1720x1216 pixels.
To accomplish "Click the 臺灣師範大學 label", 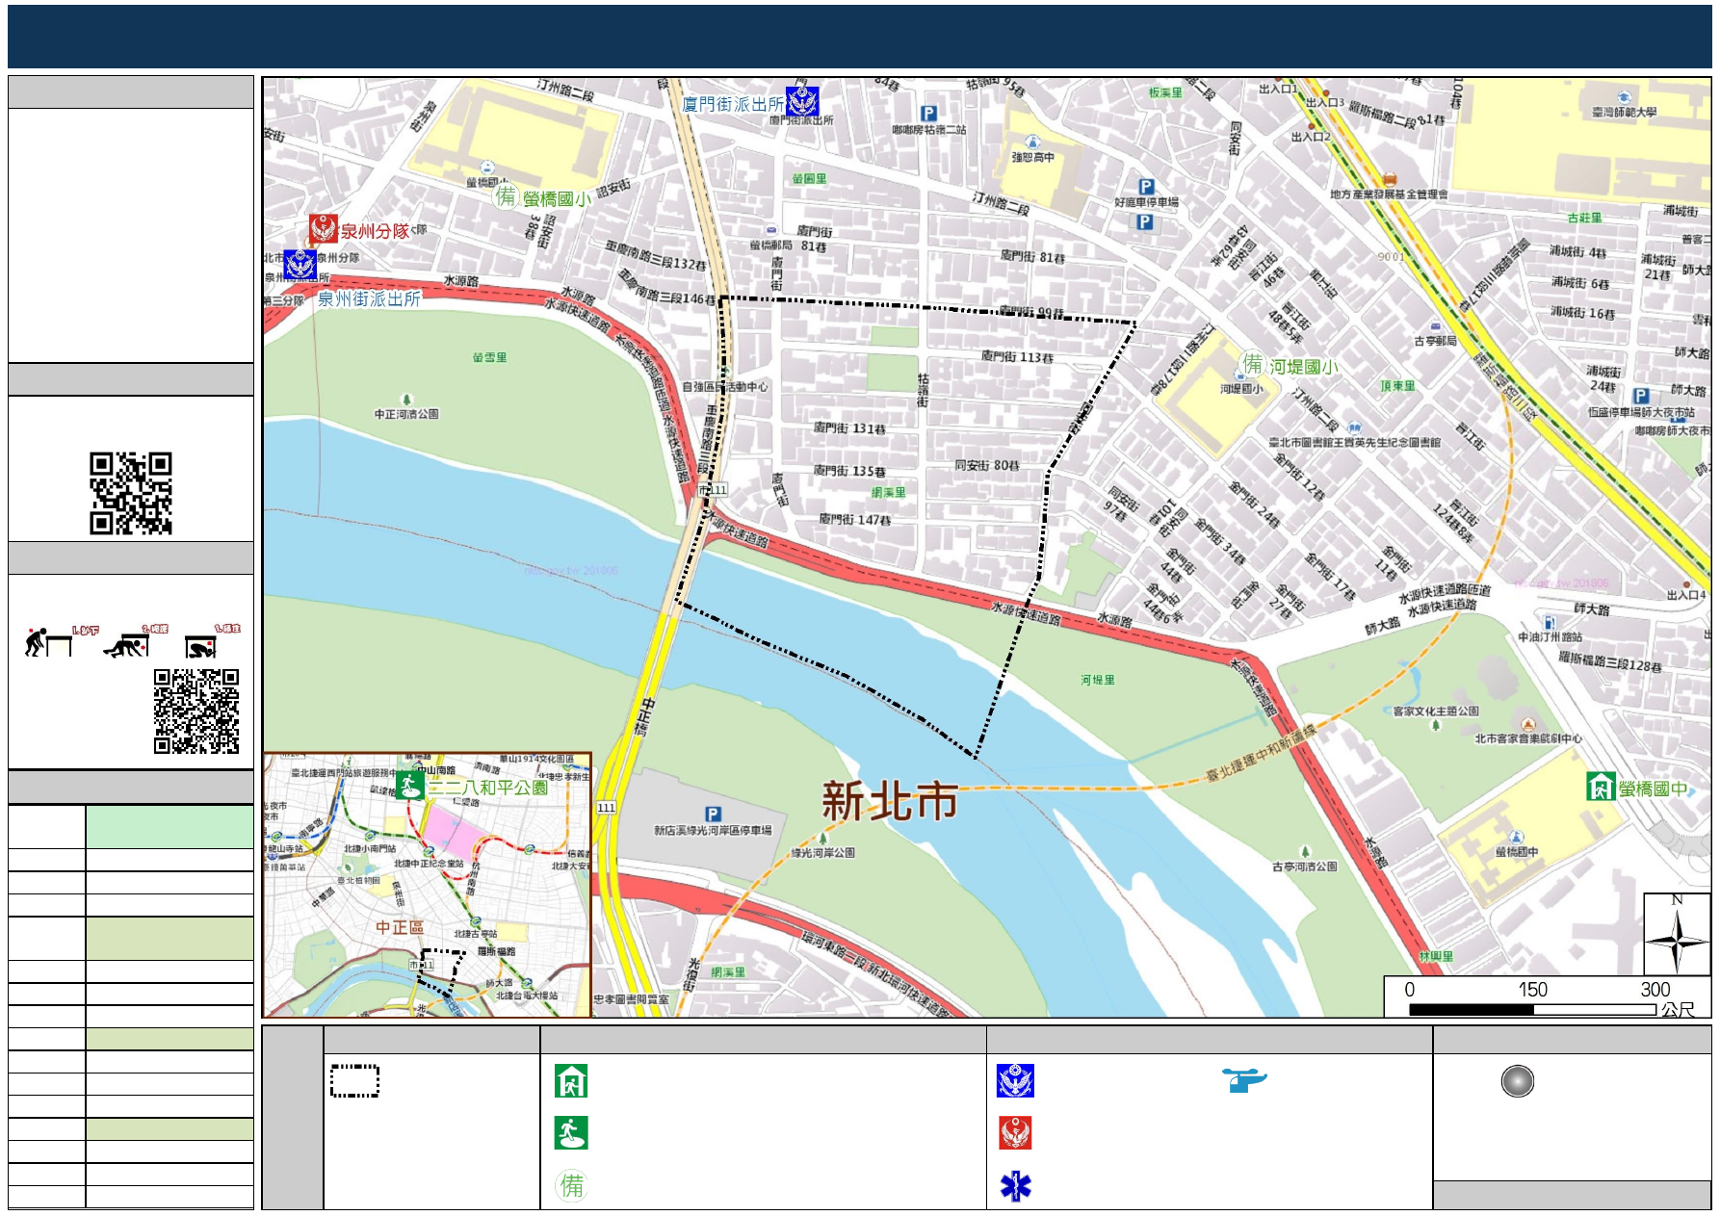I will coord(1624,112).
